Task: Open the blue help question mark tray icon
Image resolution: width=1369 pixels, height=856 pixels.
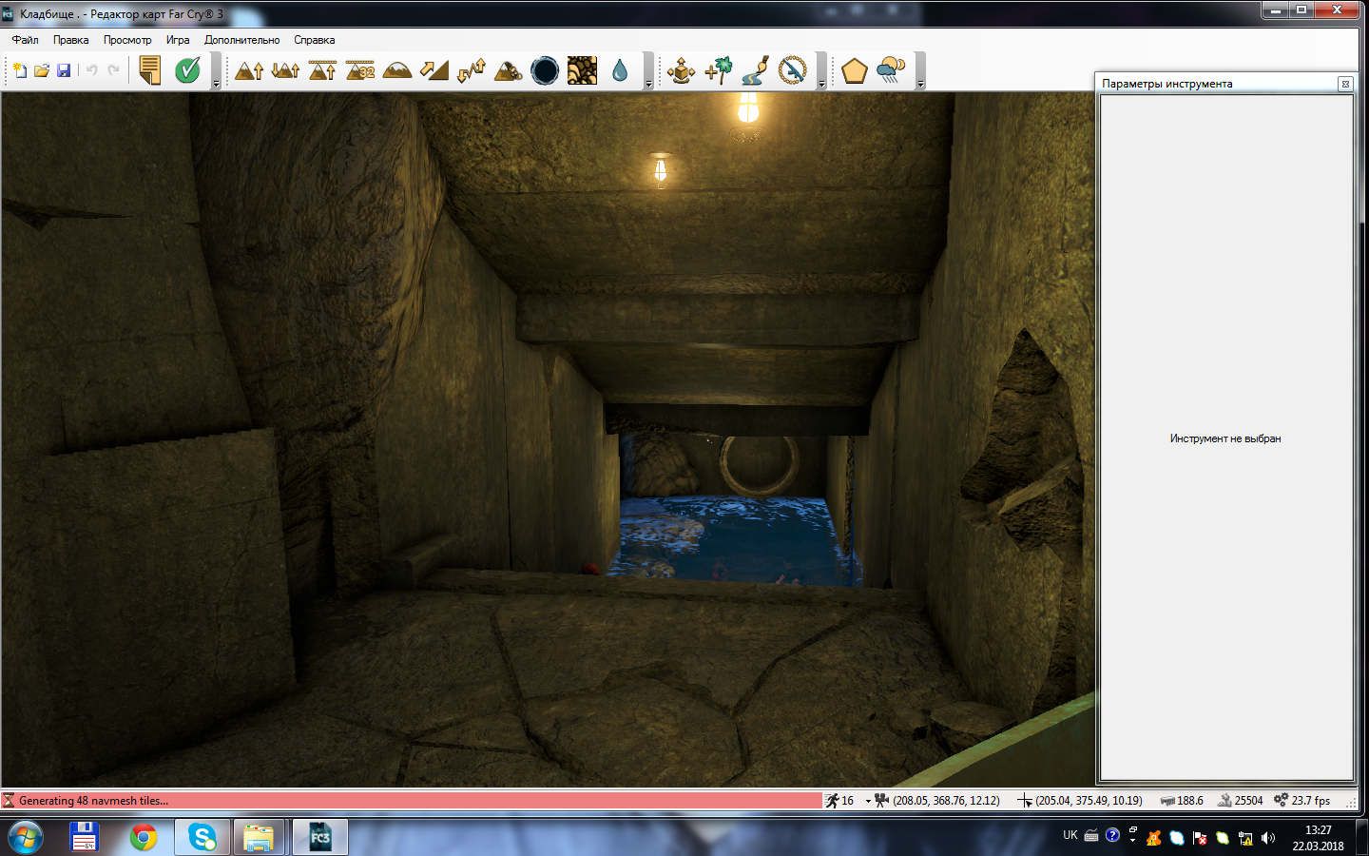Action: coord(1112,835)
